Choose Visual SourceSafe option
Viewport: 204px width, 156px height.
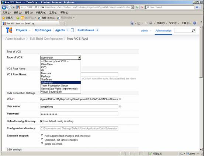click(x=60, y=92)
